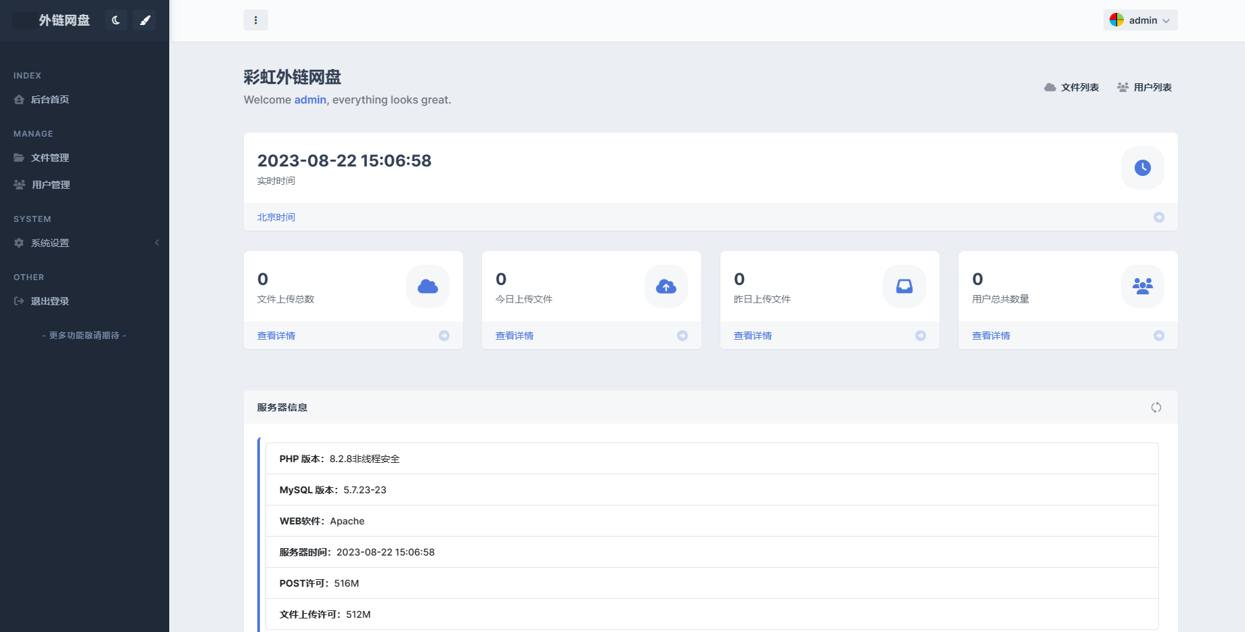
Task: Toggle dark mode with the moon icon
Action: point(116,20)
